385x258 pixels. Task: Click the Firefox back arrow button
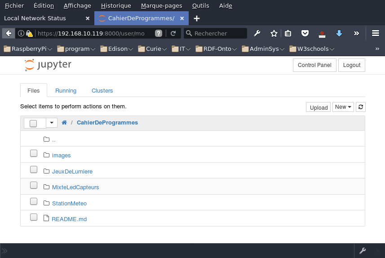9,33
